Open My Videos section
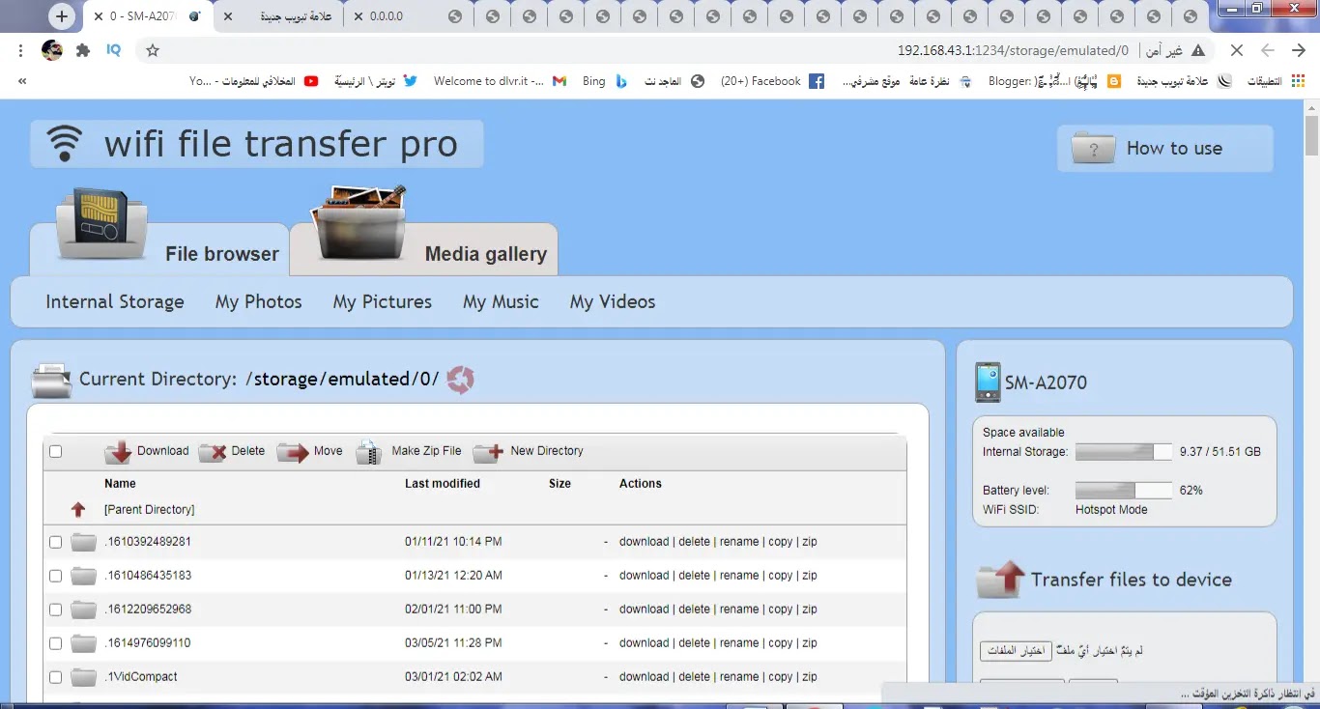The image size is (1320, 709). [613, 302]
